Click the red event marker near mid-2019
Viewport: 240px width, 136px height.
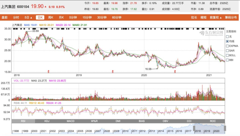(x=113, y=71)
